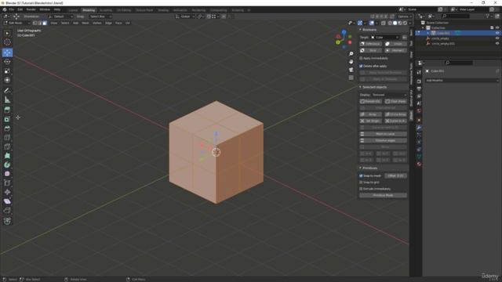
Task: Select the Transform tool
Action: 7,80
